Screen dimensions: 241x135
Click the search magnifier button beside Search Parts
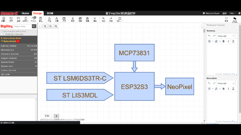[x=34, y=26]
